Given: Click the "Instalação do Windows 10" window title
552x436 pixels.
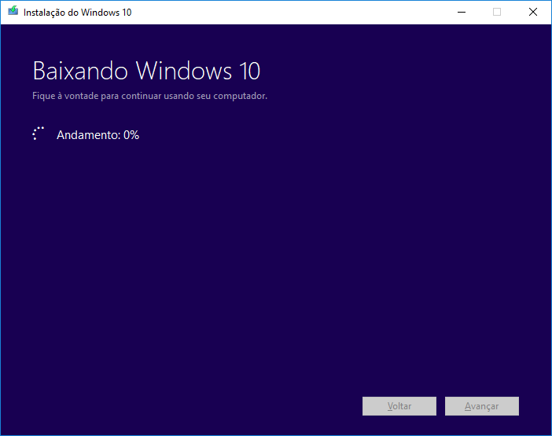Looking at the screenshot, I should (x=77, y=13).
